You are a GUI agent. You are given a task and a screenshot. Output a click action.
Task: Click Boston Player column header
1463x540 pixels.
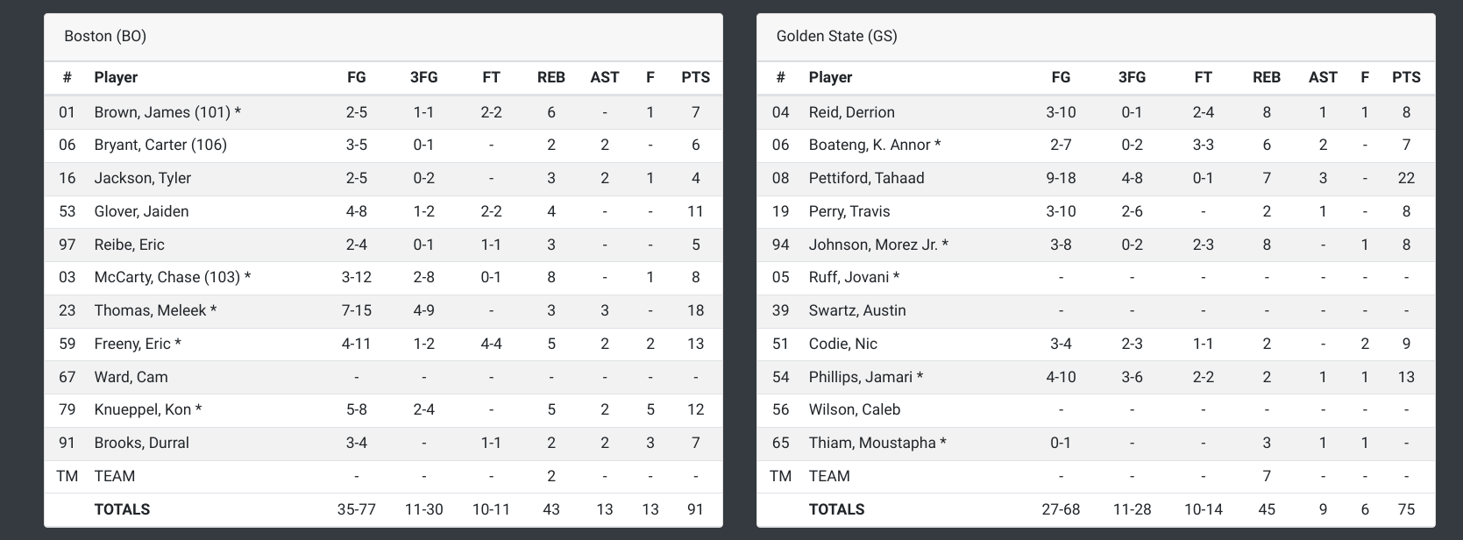[116, 77]
